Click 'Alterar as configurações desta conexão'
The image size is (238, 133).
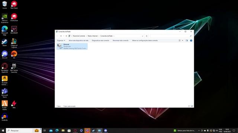(145, 41)
